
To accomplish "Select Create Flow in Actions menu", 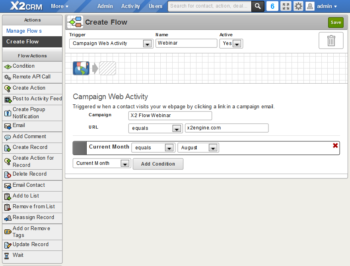I will pos(32,41).
